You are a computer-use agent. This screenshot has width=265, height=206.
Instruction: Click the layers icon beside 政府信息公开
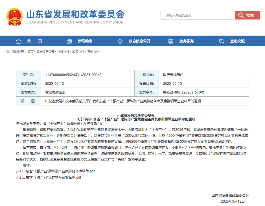point(120,41)
